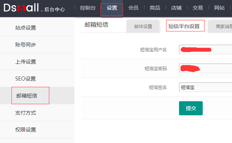Open the 会员 top menu

coord(133,8)
